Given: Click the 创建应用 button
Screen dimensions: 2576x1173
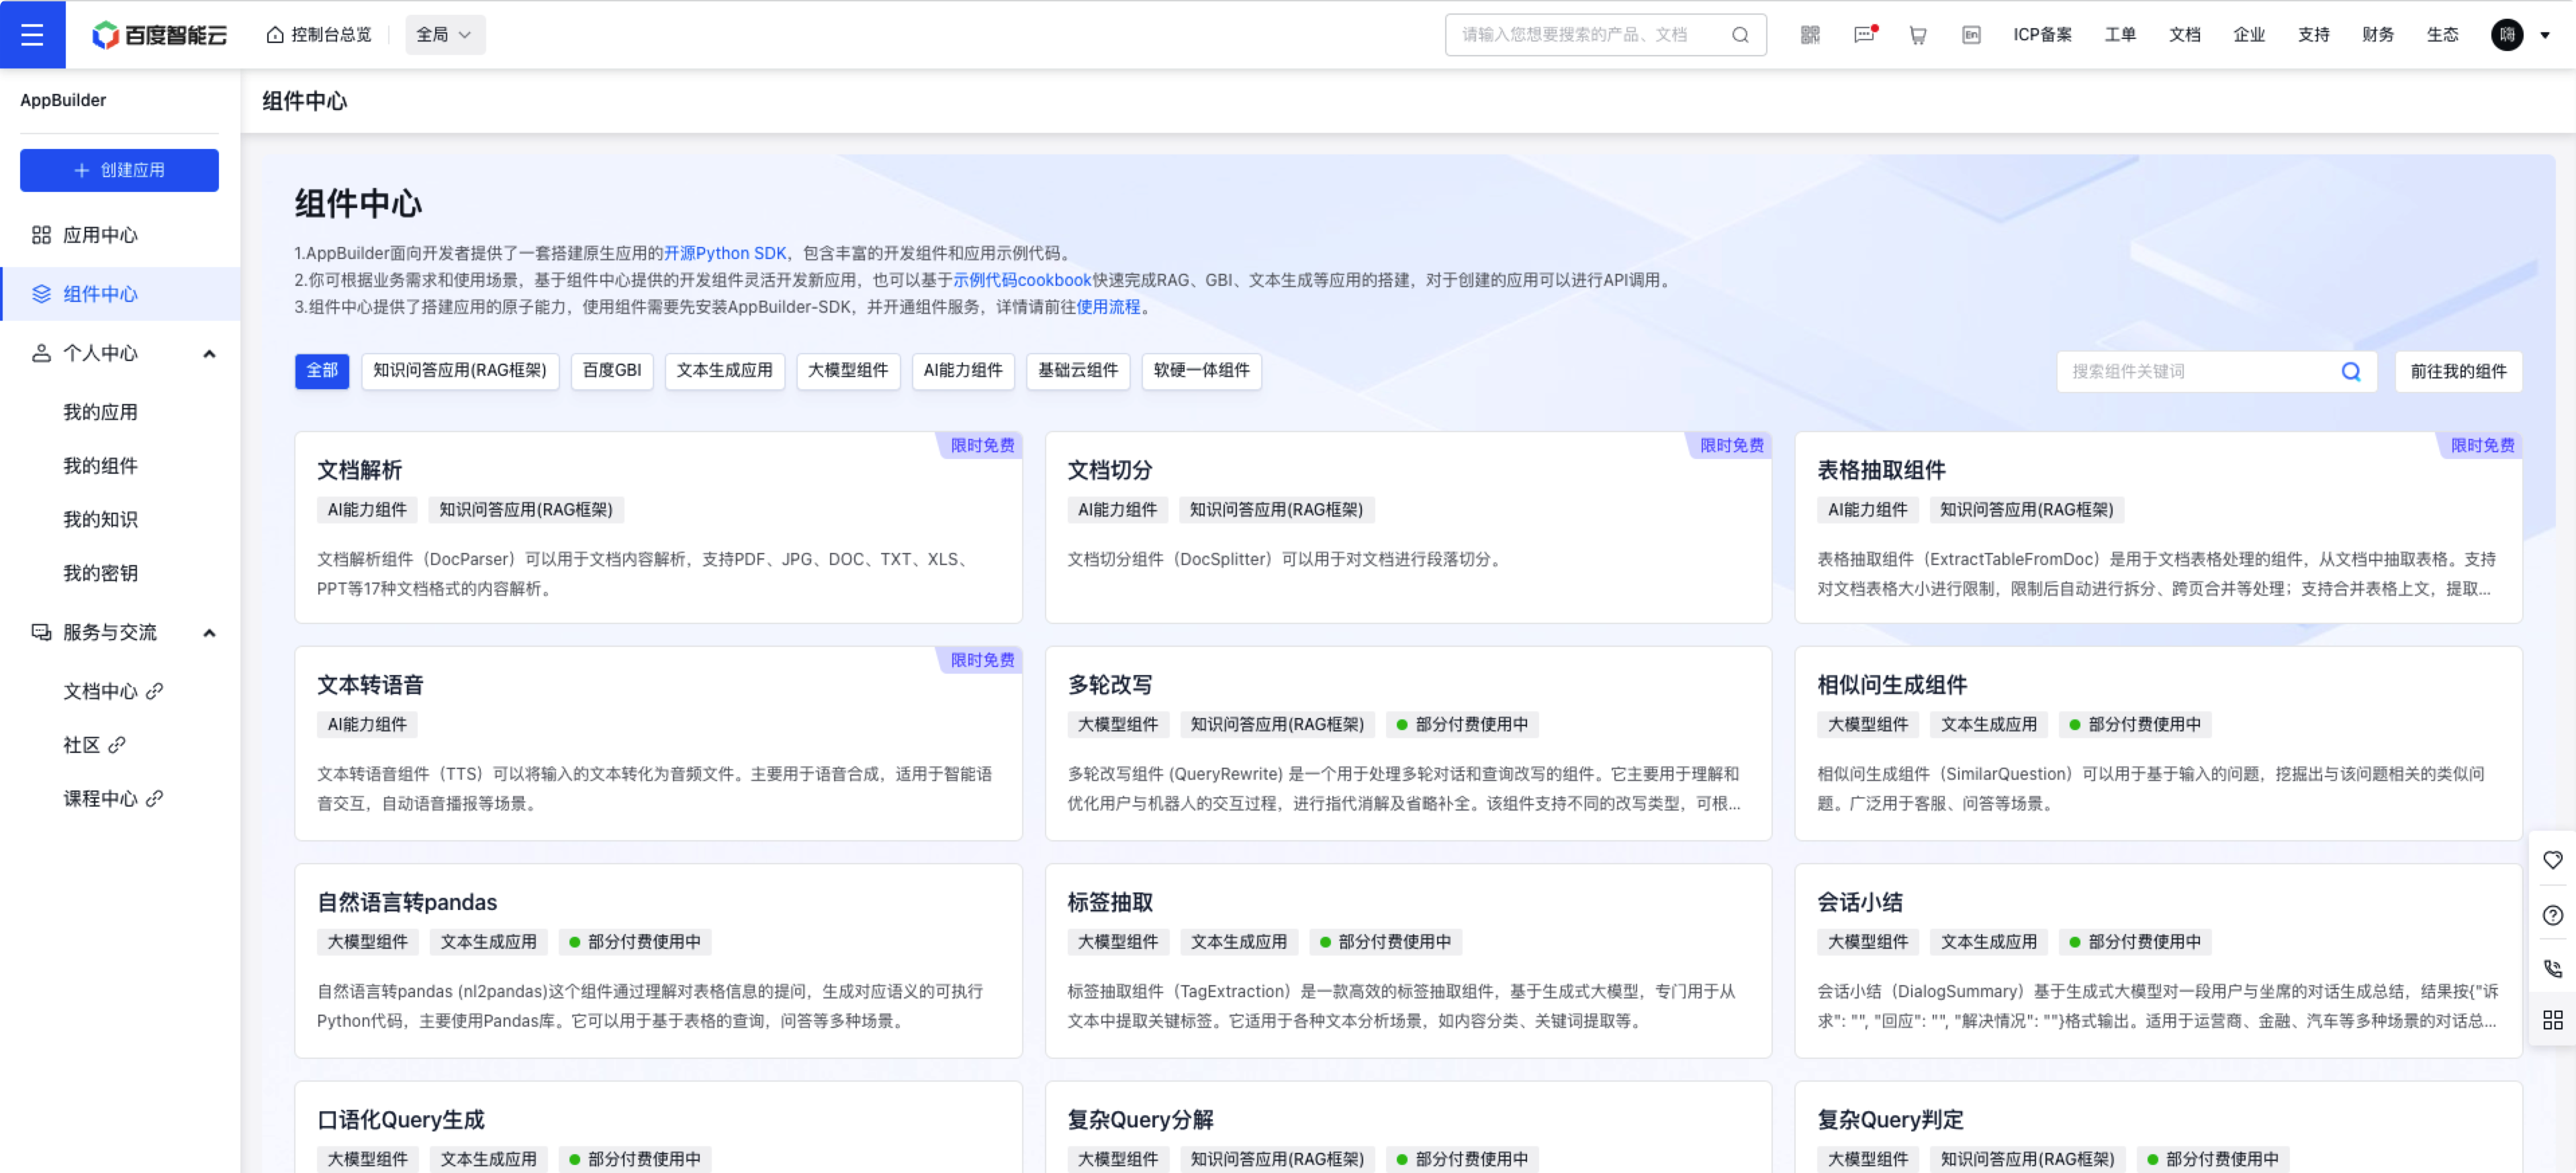Looking at the screenshot, I should click(x=119, y=170).
